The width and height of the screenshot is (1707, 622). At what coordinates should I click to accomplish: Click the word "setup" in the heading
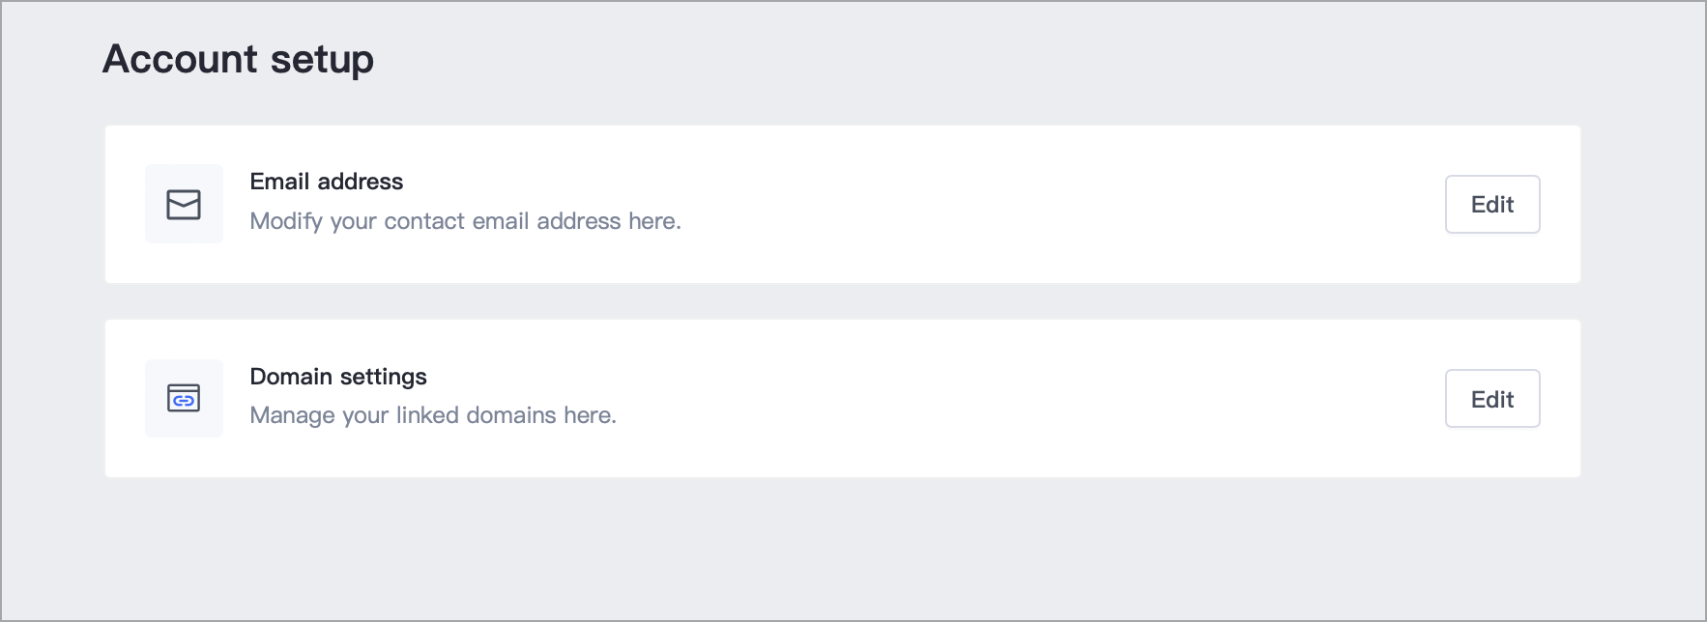coord(322,60)
